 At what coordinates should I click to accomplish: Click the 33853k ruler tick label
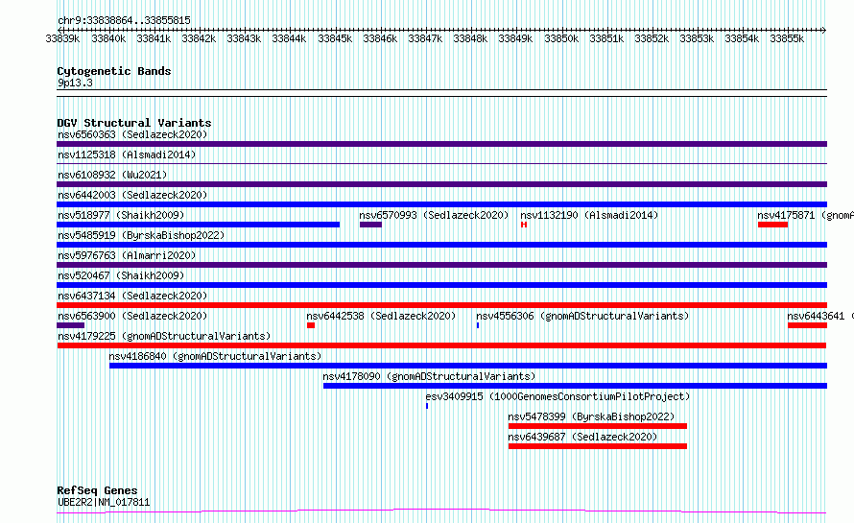point(697,38)
